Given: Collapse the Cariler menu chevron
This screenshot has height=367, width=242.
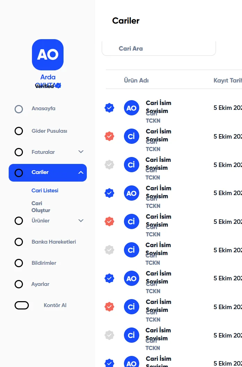Looking at the screenshot, I should [x=81, y=172].
